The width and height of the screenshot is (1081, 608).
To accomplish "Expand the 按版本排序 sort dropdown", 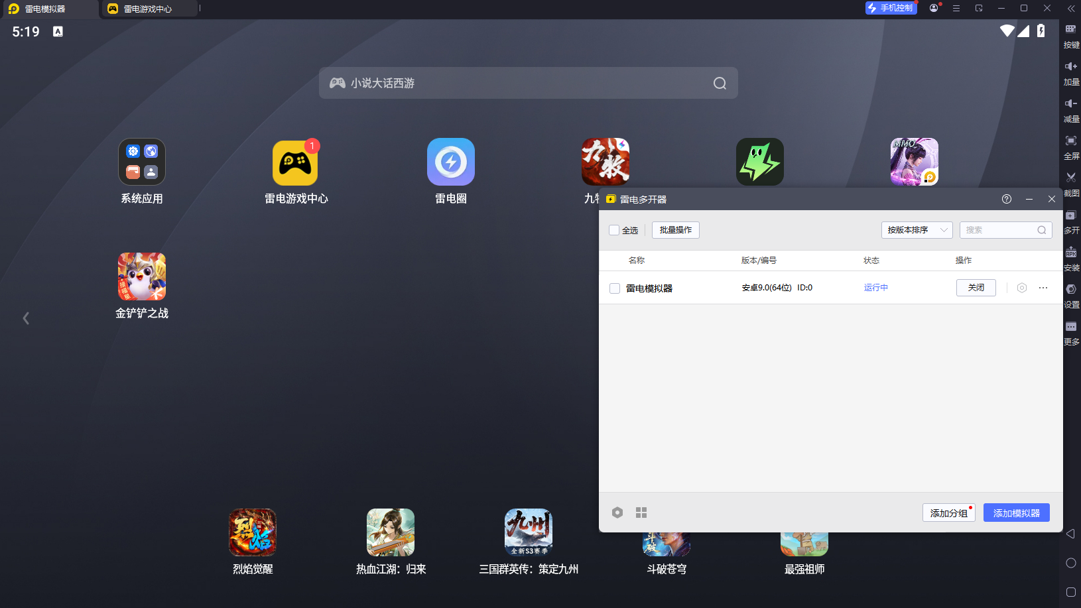I will [x=917, y=230].
